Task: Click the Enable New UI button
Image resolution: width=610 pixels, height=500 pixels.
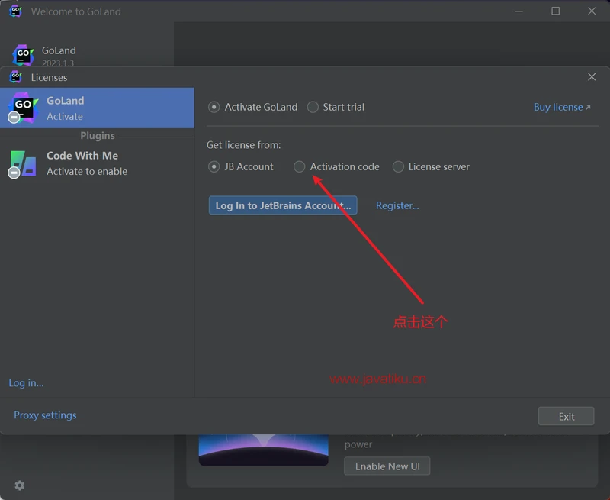Action: (387, 466)
